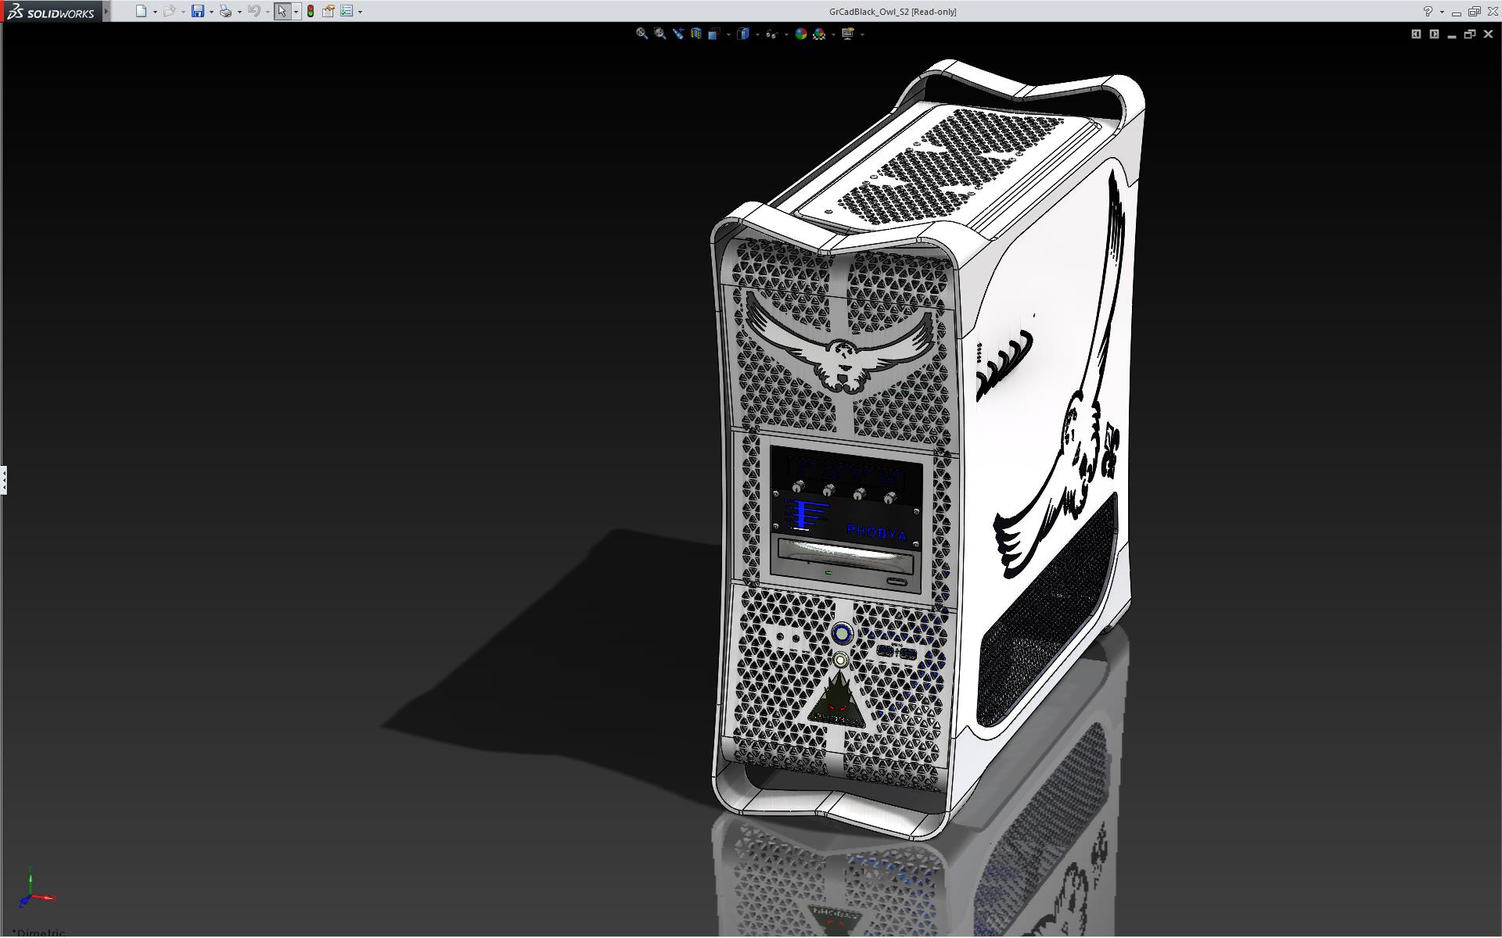Toggle the Select cursor tool
Screen dimensions: 1502x938
282,11
